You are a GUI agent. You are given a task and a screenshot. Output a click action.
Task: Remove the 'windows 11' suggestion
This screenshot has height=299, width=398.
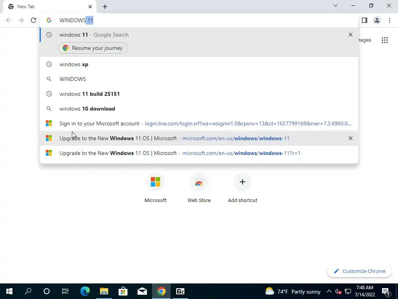tap(351, 35)
